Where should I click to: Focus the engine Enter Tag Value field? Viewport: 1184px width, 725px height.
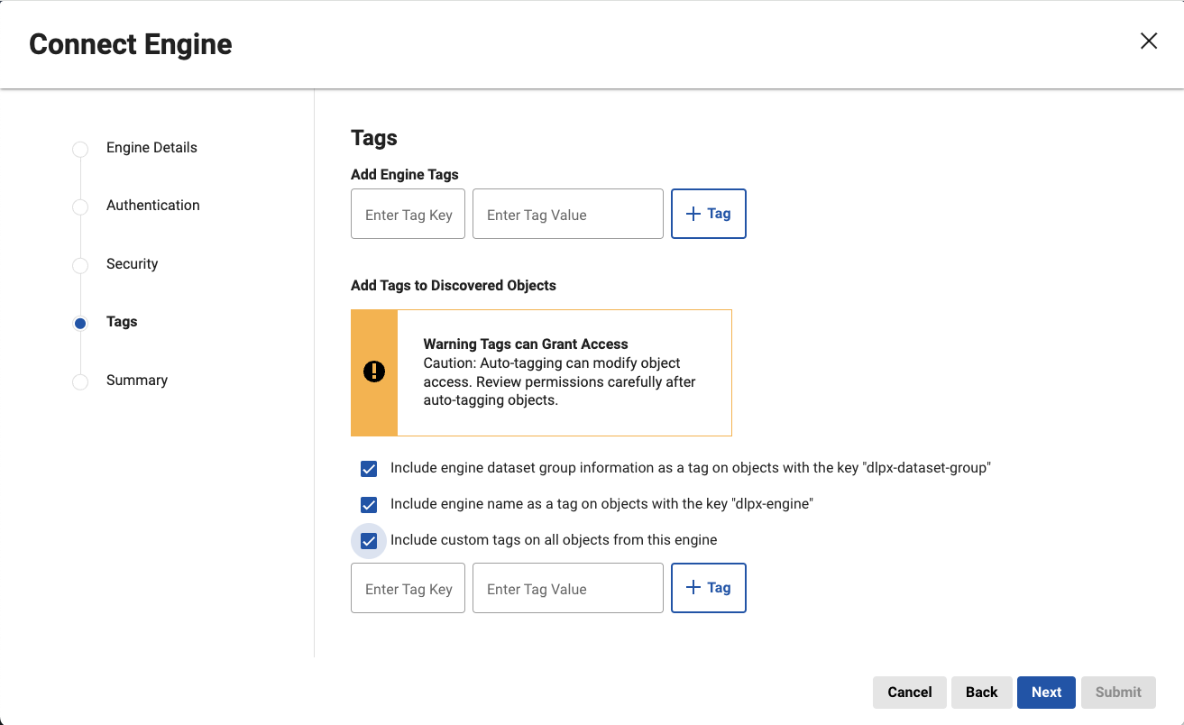[567, 215]
